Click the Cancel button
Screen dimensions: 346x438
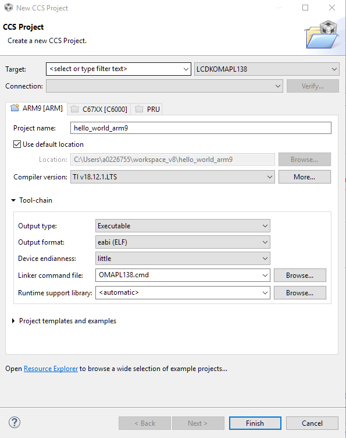[312, 423]
